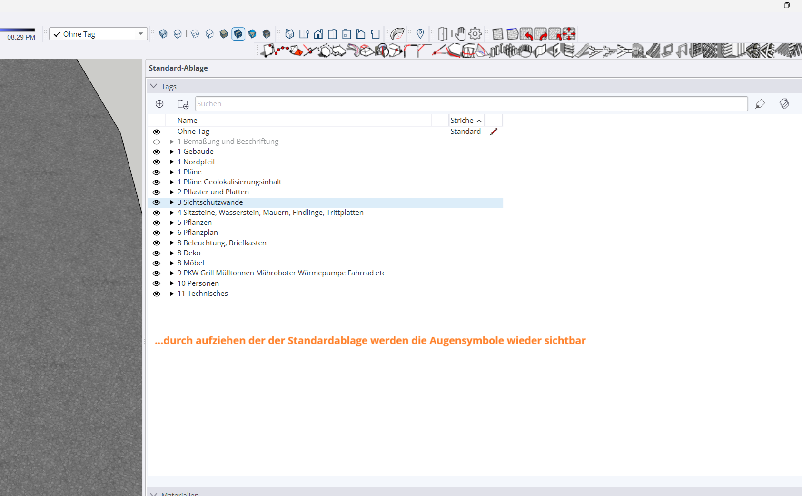Click the Add Location pin icon
The image size is (802, 496).
[x=420, y=34]
